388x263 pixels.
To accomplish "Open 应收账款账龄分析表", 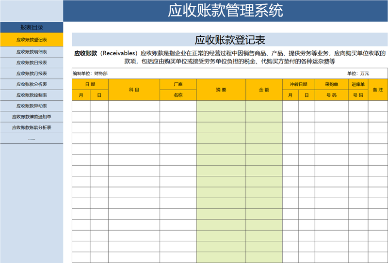I will point(32,127).
